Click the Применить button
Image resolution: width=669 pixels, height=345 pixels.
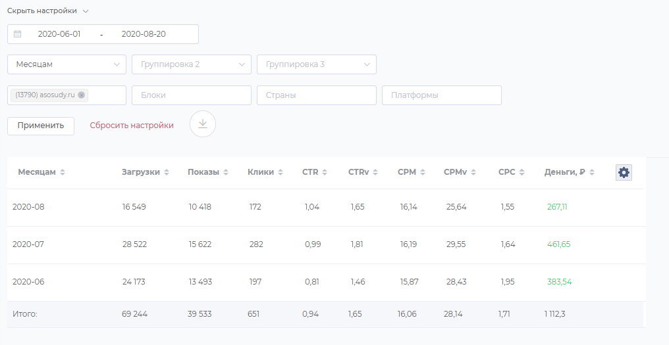(41, 126)
